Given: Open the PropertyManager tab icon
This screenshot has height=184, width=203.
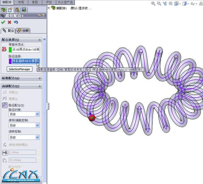Looking at the screenshot, I should (x=10, y=10).
